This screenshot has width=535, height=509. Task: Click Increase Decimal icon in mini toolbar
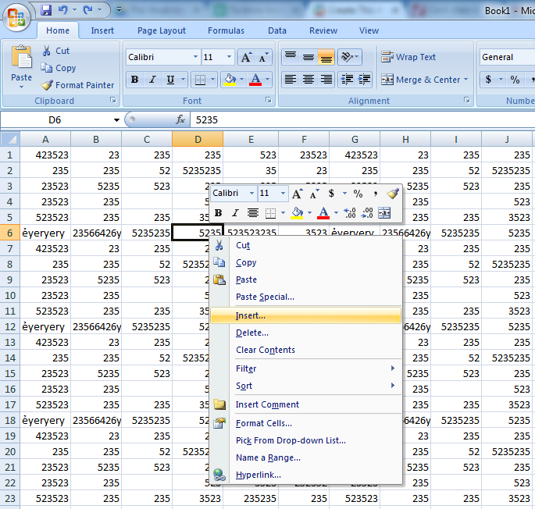(x=350, y=212)
